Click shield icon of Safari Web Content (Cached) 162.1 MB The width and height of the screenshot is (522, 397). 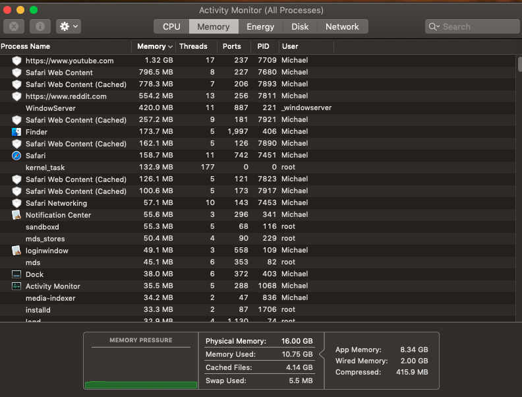click(16, 144)
